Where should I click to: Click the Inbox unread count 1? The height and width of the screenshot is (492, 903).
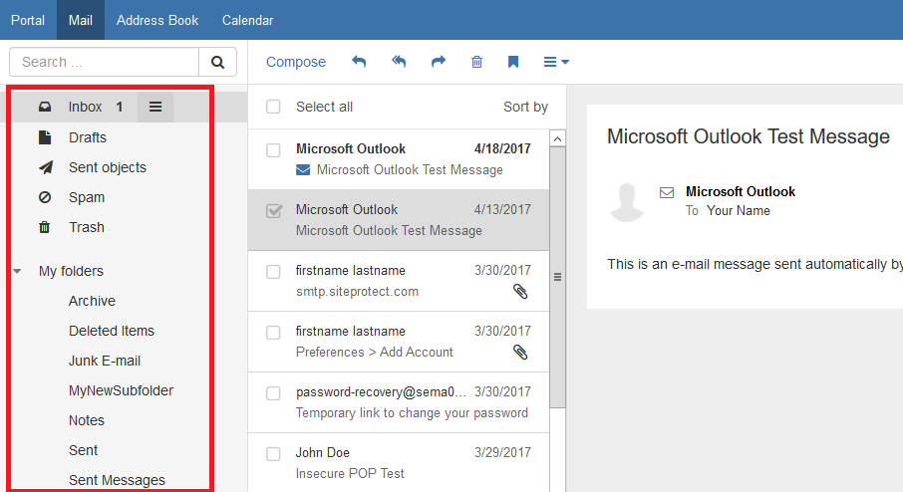[120, 107]
